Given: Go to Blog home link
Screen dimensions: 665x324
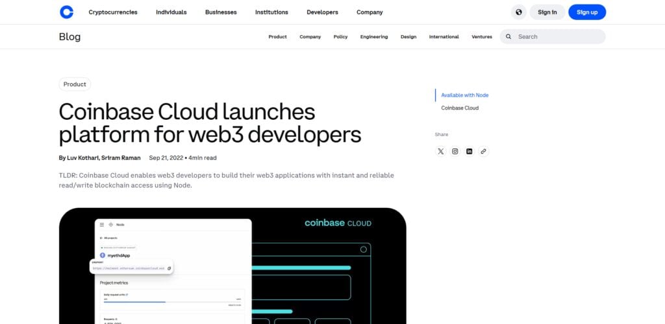Looking at the screenshot, I should pos(69,37).
